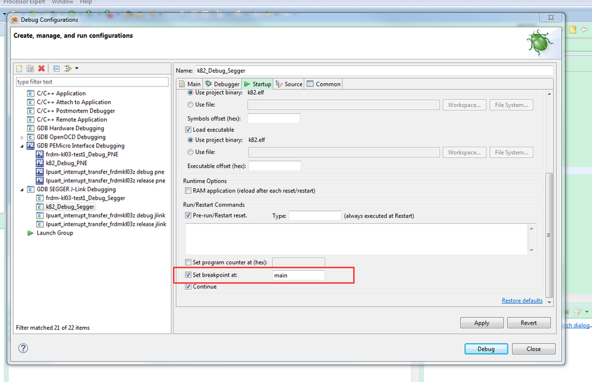The height and width of the screenshot is (382, 592).
Task: Click the Close button
Action: pyautogui.click(x=533, y=349)
